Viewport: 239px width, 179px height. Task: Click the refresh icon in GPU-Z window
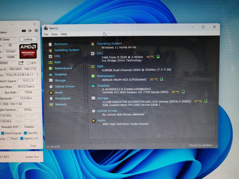(x=30, y=31)
